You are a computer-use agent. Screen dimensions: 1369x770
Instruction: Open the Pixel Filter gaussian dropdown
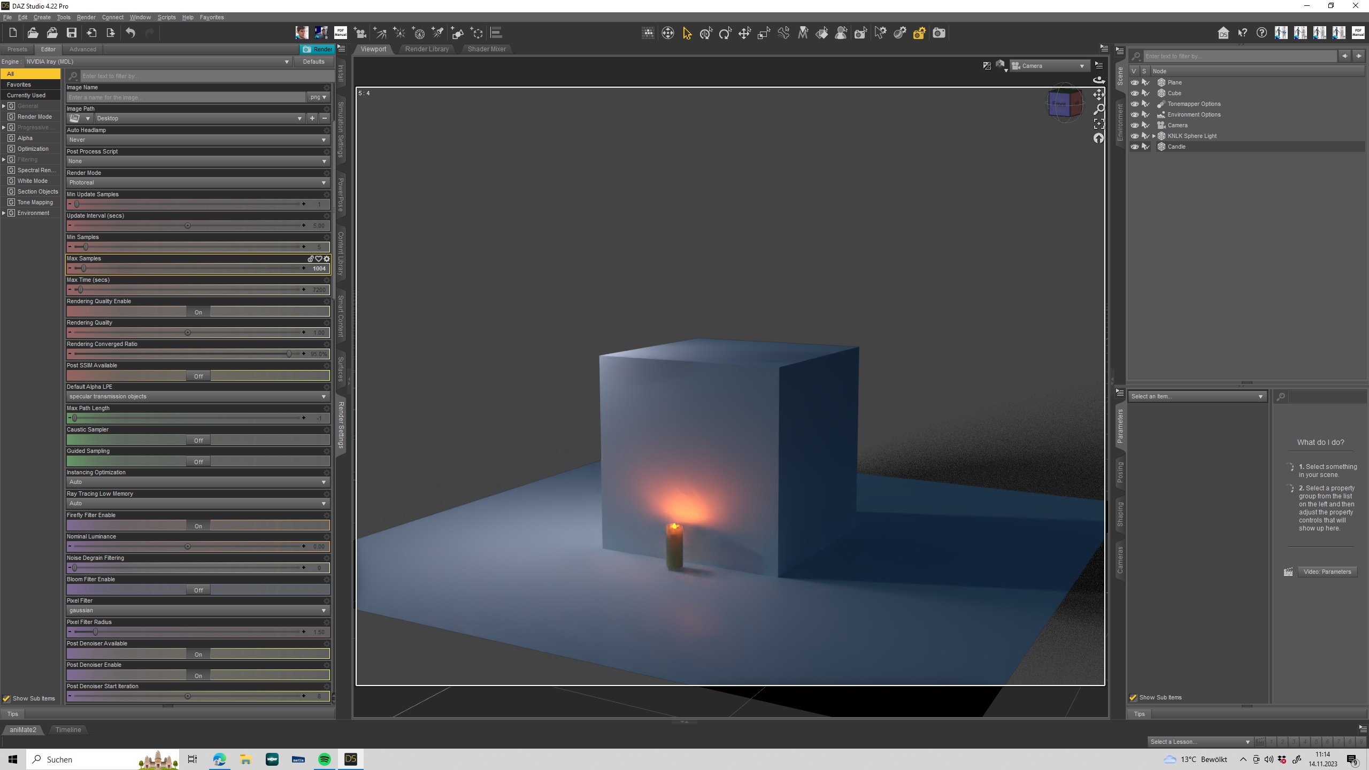tap(197, 611)
